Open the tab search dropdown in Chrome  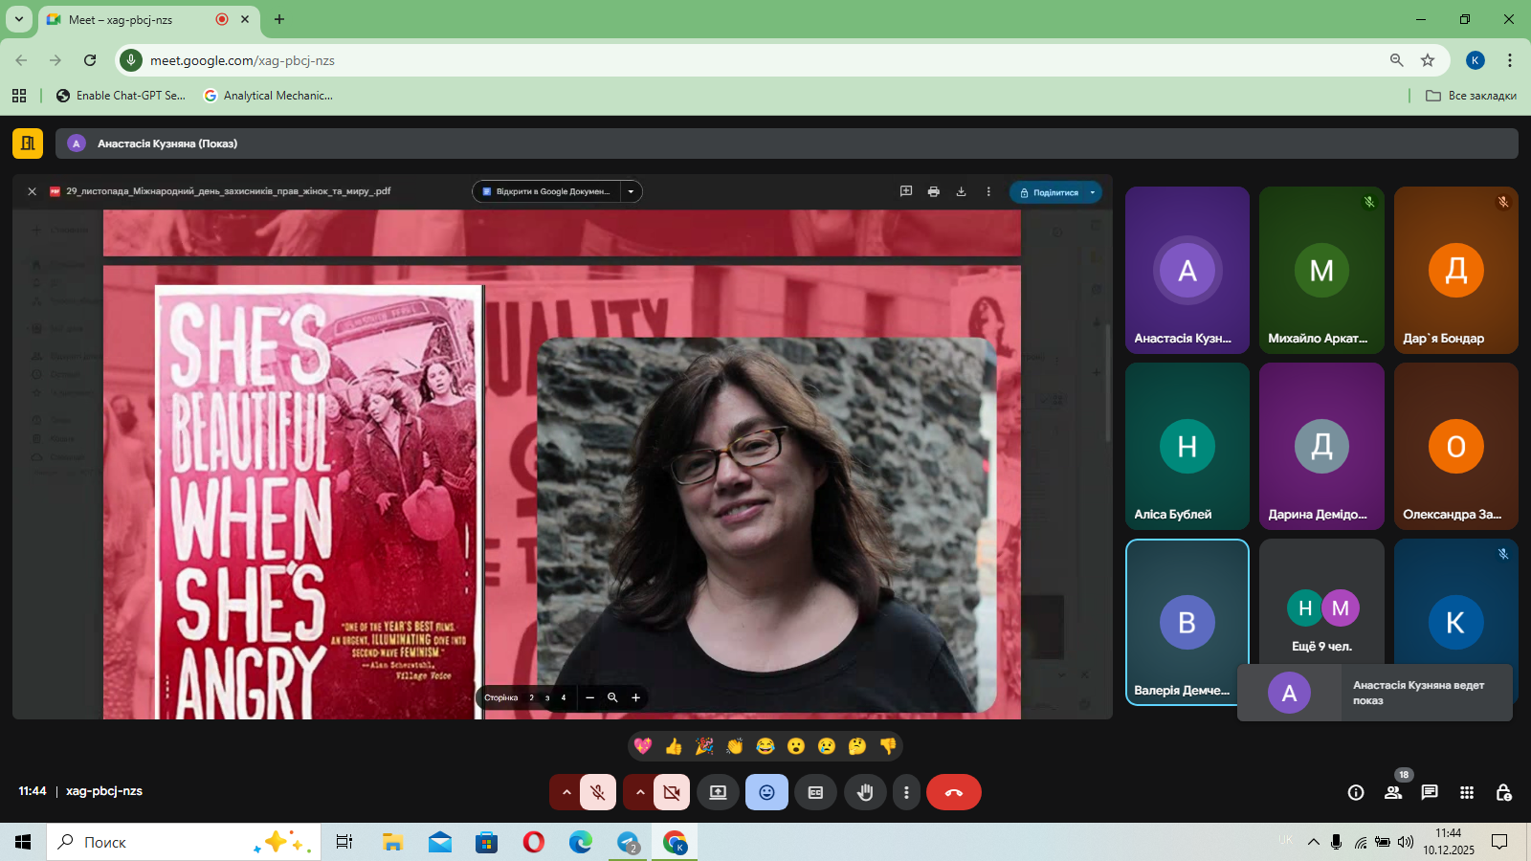18,19
